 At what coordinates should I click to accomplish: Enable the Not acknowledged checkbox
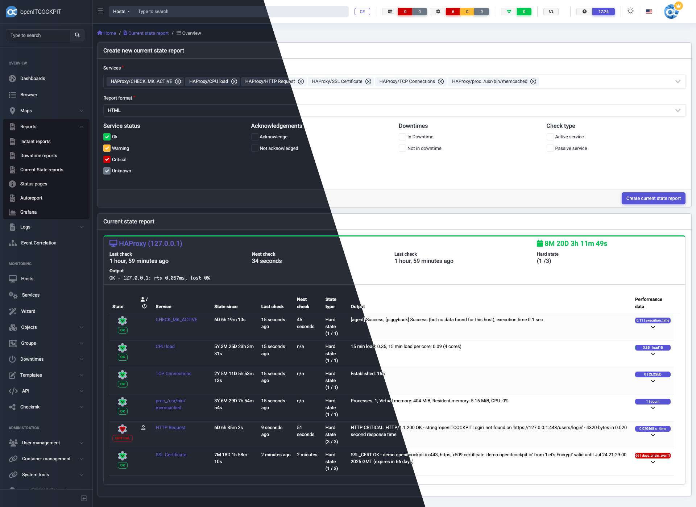255,148
